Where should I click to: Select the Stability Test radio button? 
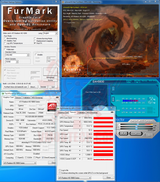[x=5, y=41]
